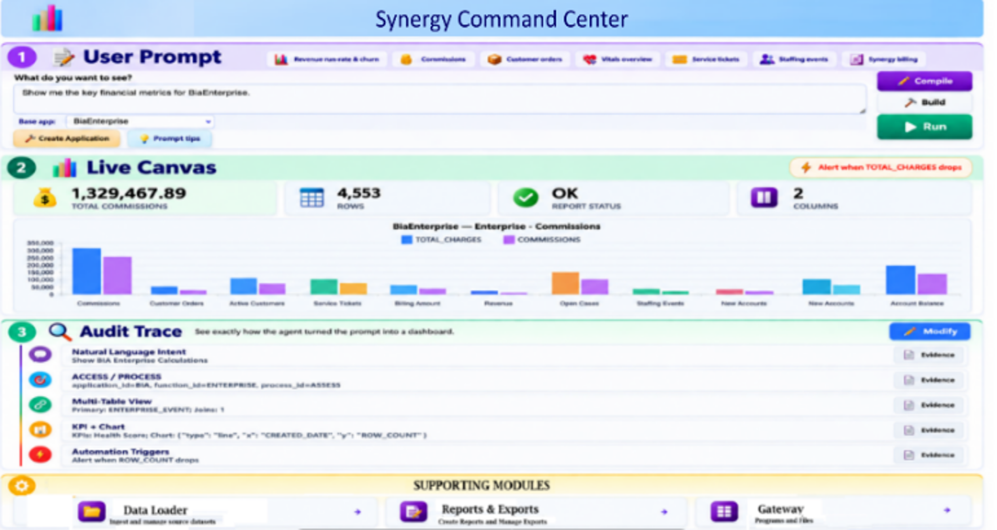997x530 pixels.
Task: Open Evidence for Natural Language Intent
Action: pos(929,355)
